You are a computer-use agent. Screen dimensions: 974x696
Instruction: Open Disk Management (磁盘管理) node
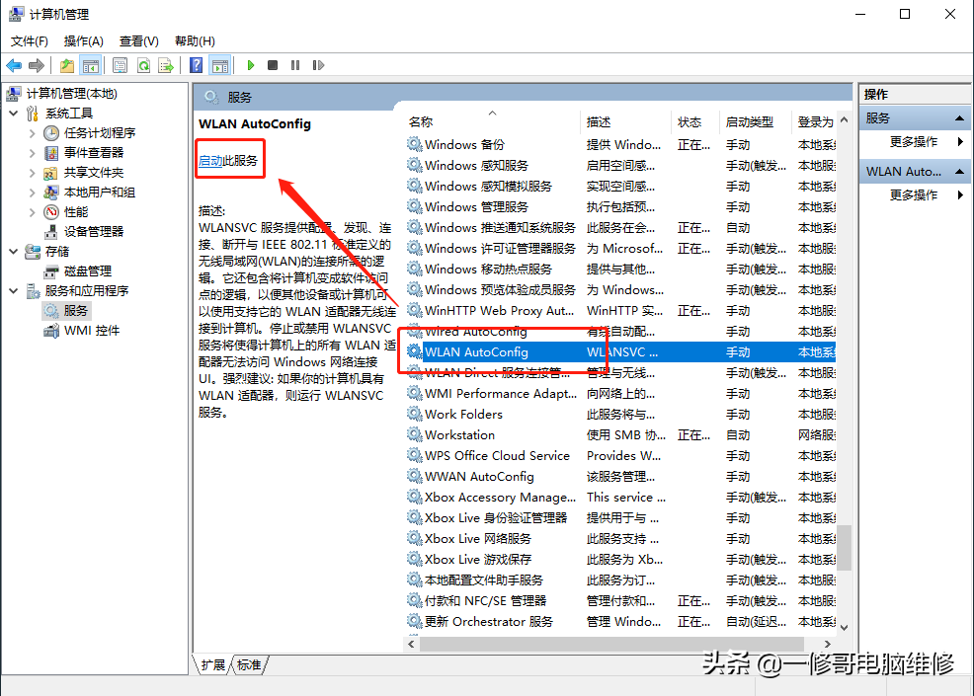pyautogui.click(x=88, y=271)
